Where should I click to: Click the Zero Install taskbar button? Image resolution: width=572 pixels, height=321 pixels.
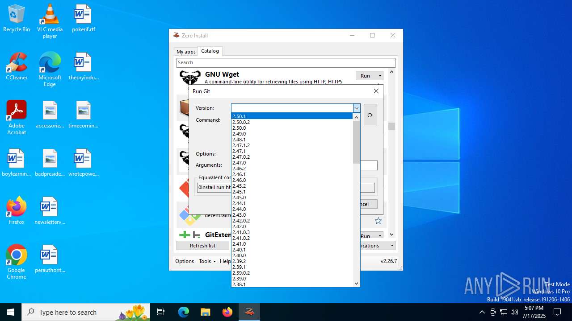click(x=249, y=312)
